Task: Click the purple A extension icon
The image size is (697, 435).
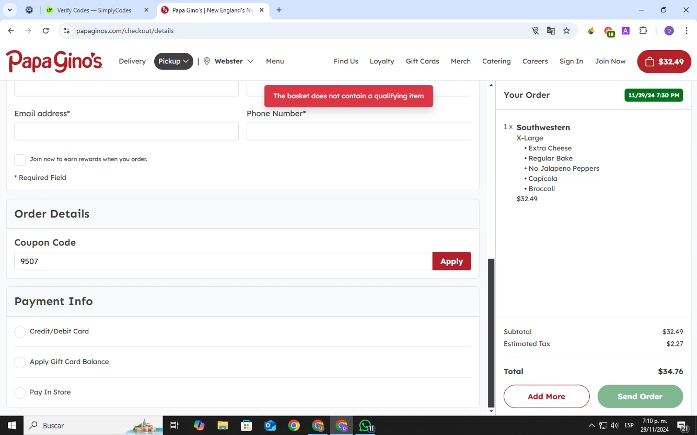Action: pyautogui.click(x=626, y=31)
